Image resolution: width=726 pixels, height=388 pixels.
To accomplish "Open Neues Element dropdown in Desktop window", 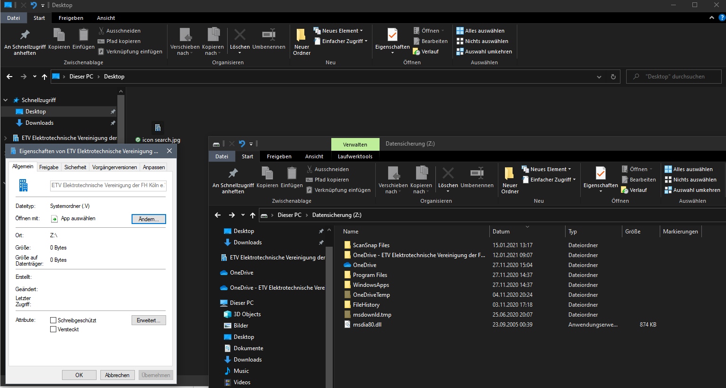I will tap(338, 31).
